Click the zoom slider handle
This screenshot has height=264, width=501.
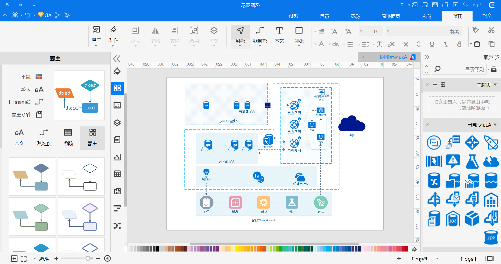[x=88, y=258]
